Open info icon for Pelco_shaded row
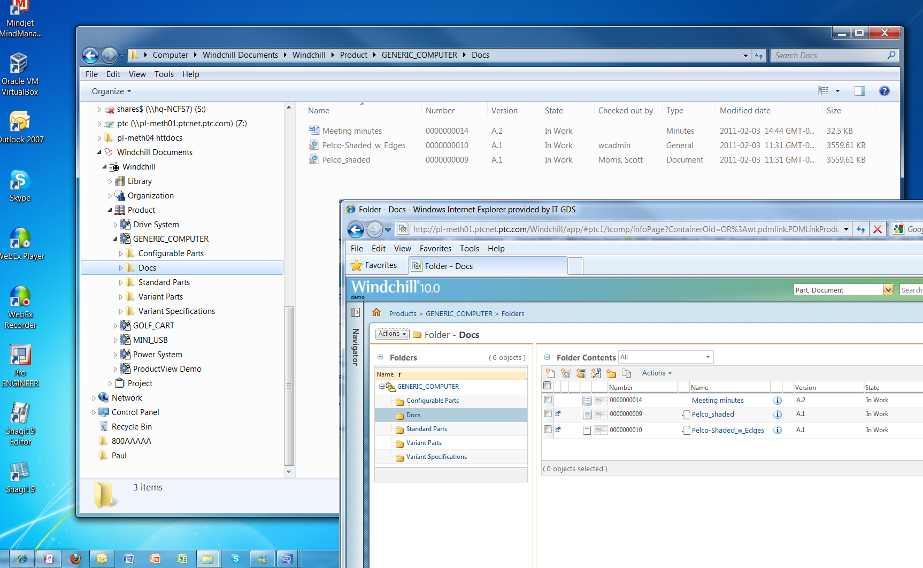 (x=778, y=415)
